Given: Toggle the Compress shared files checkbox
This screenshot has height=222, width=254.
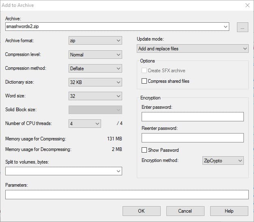Looking at the screenshot, I should click(144, 81).
